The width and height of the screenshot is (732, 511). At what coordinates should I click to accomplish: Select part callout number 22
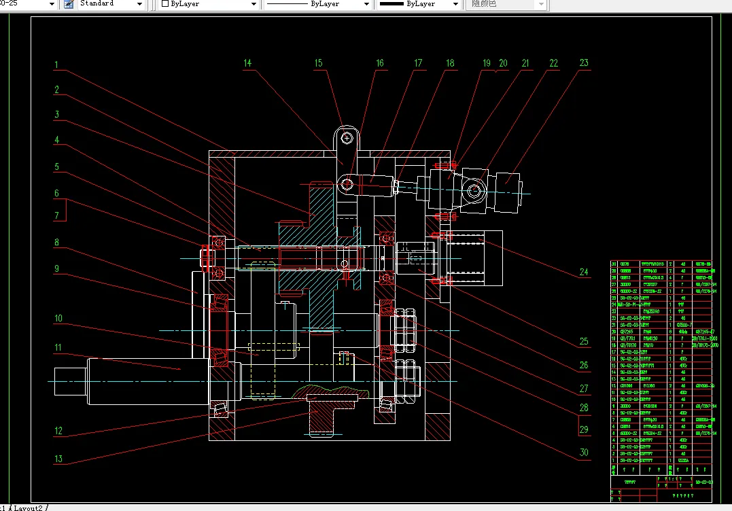554,63
